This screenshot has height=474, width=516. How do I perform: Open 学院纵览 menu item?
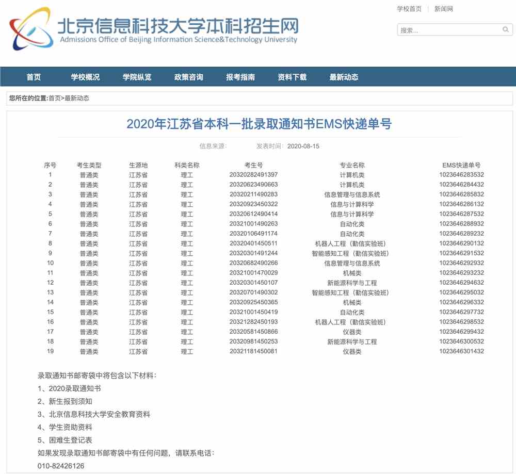[x=137, y=77]
